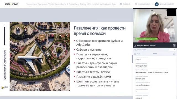
Task: Click the bullet 'Билеты в театры, музеи'
Action: 93,72
